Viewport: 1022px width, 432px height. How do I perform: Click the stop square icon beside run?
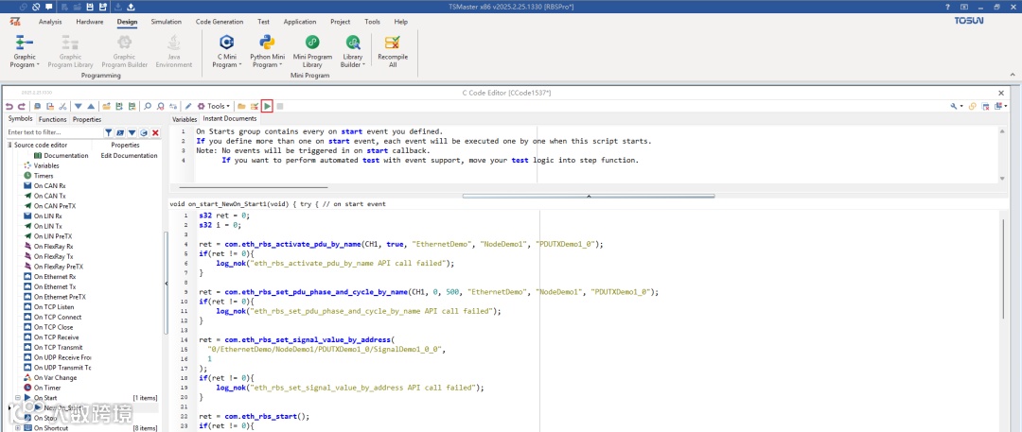[280, 106]
